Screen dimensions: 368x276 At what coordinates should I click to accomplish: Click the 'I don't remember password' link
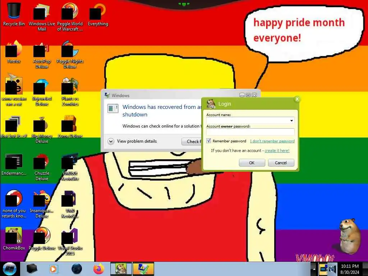click(272, 141)
